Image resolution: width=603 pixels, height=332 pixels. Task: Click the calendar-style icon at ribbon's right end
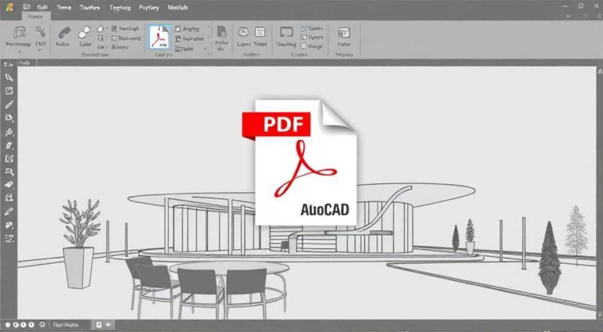point(344,33)
